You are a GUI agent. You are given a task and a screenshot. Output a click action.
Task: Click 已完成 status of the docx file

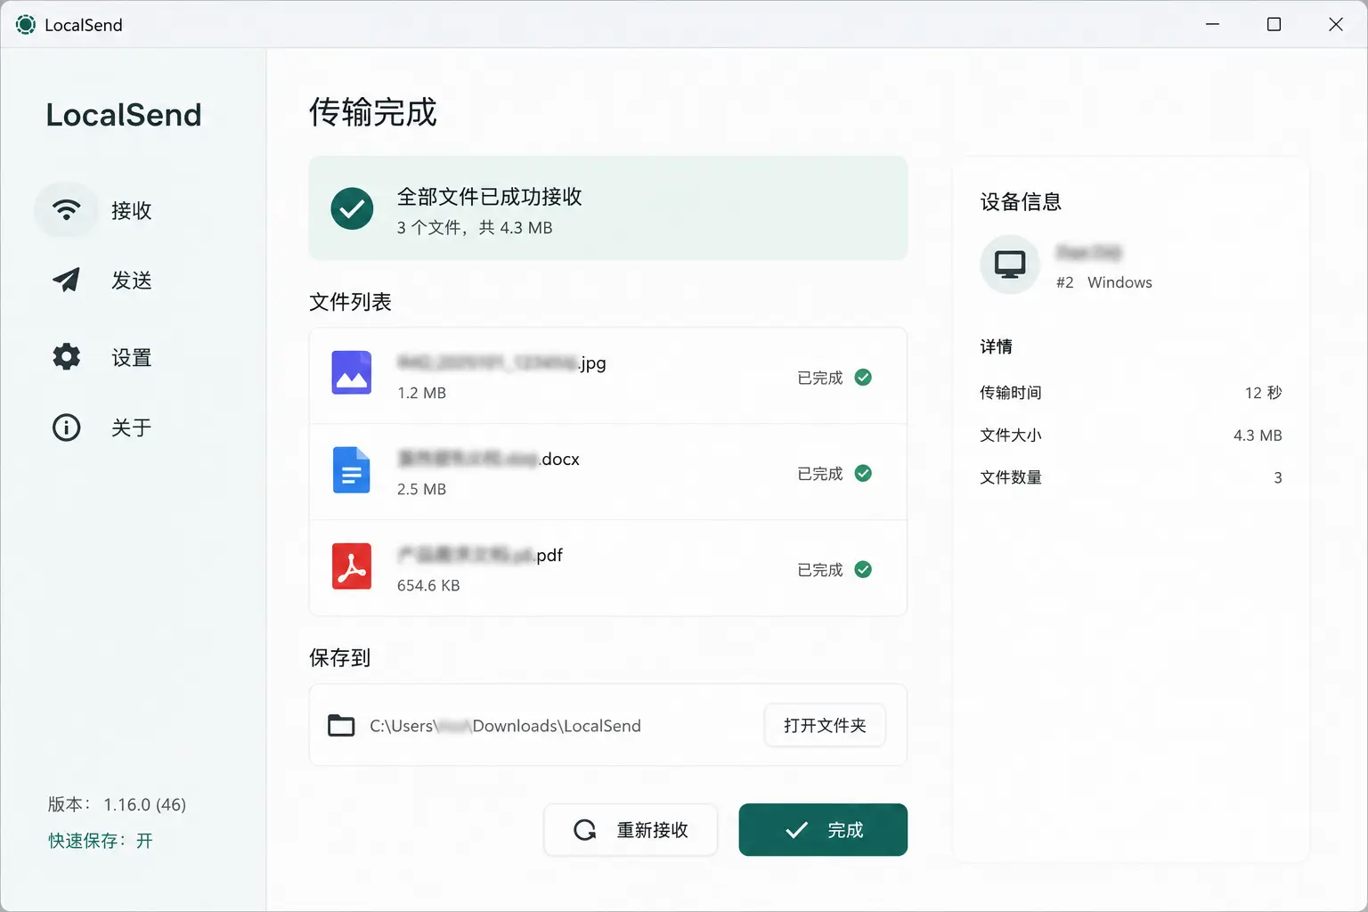coord(820,474)
